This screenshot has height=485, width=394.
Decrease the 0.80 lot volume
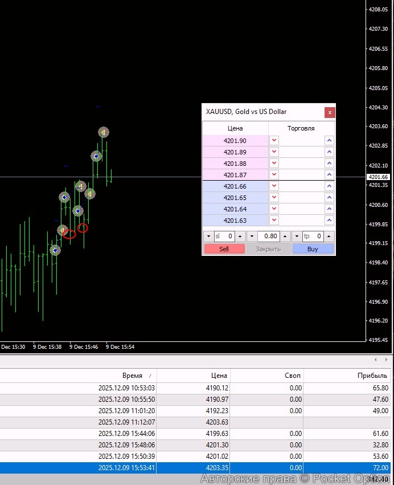click(x=252, y=236)
